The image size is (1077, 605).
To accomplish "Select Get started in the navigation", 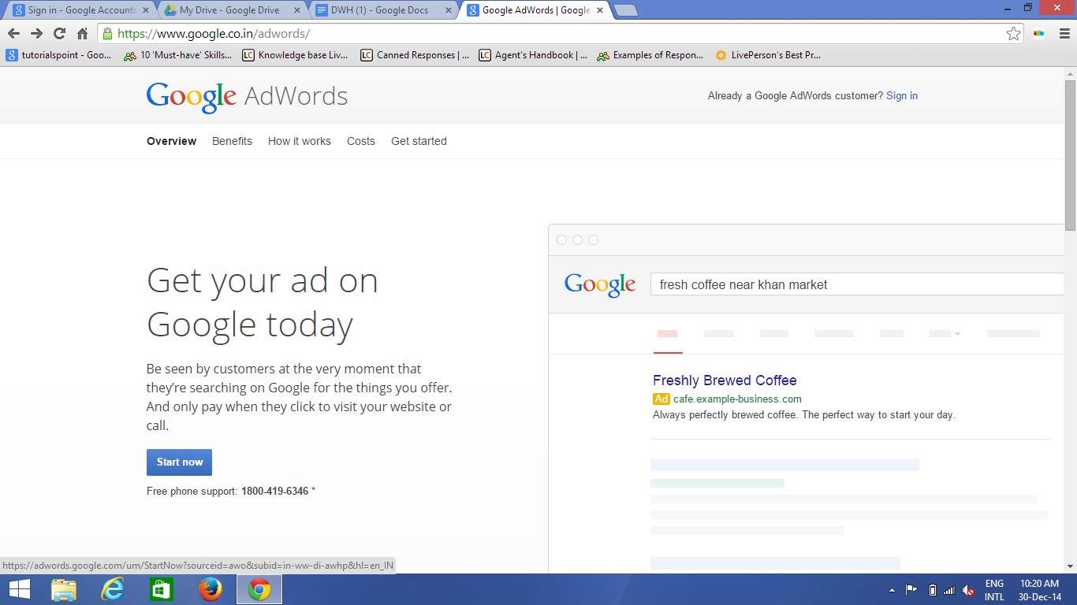I will [419, 141].
